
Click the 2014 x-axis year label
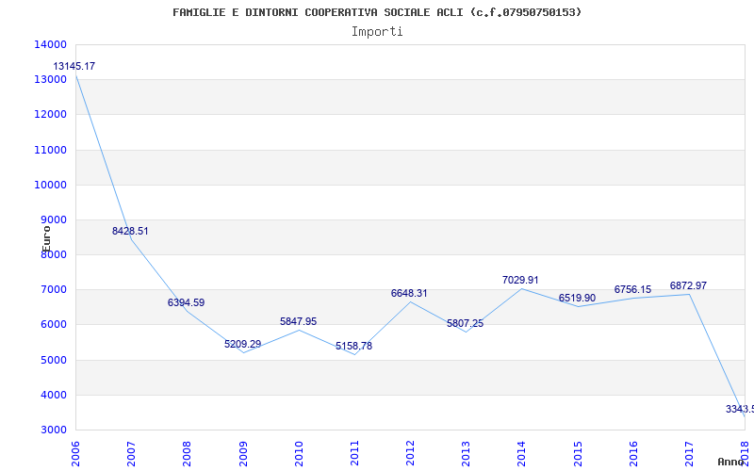click(522, 453)
